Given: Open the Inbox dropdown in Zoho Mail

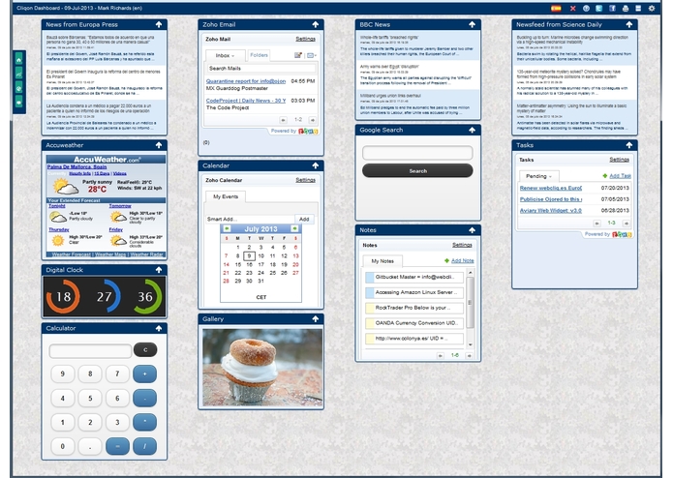Looking at the screenshot, I should 225,55.
